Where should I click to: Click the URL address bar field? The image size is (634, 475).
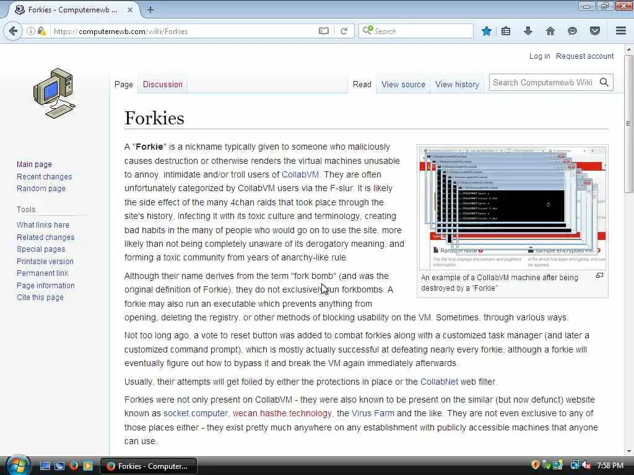coord(184,31)
